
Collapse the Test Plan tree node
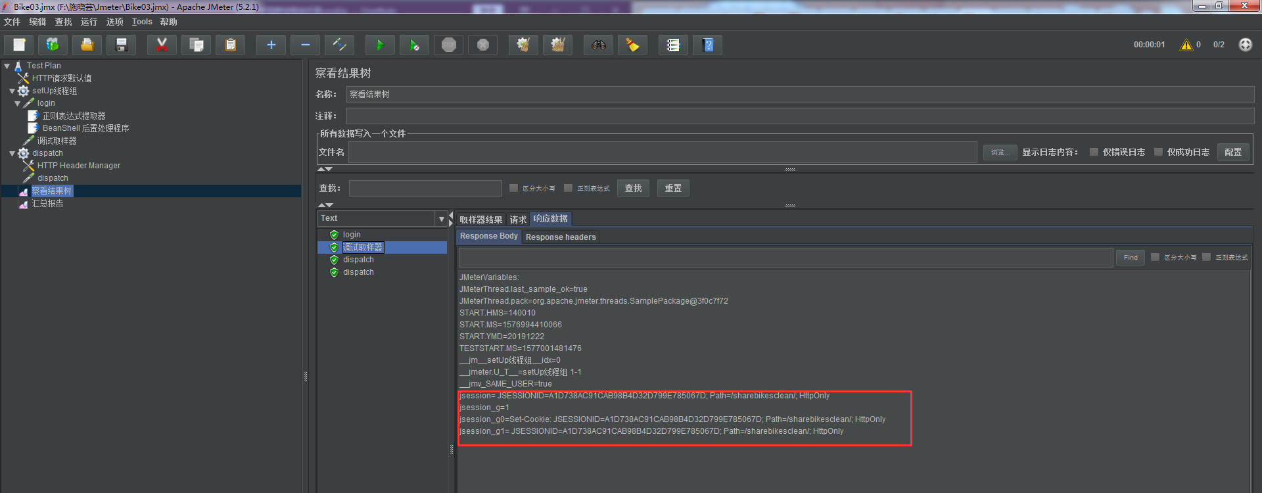pyautogui.click(x=7, y=66)
